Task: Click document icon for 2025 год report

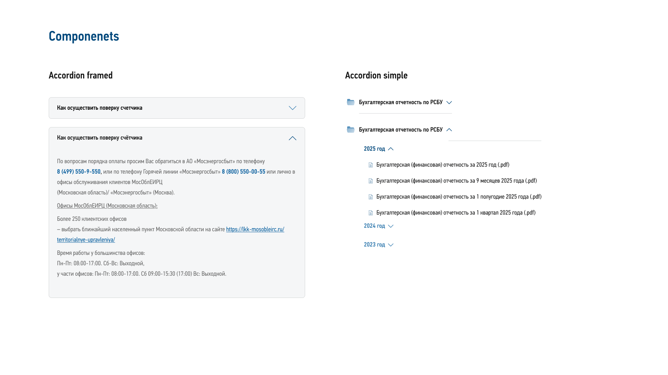Action: tap(371, 165)
